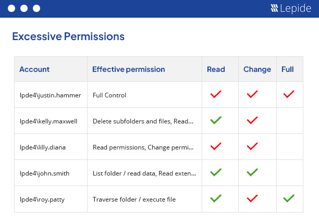Click green Read checkmark for john.smith

[216, 172]
